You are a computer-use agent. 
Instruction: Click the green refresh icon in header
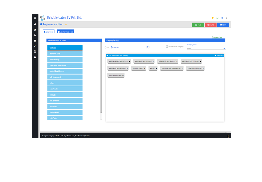[x=217, y=18]
